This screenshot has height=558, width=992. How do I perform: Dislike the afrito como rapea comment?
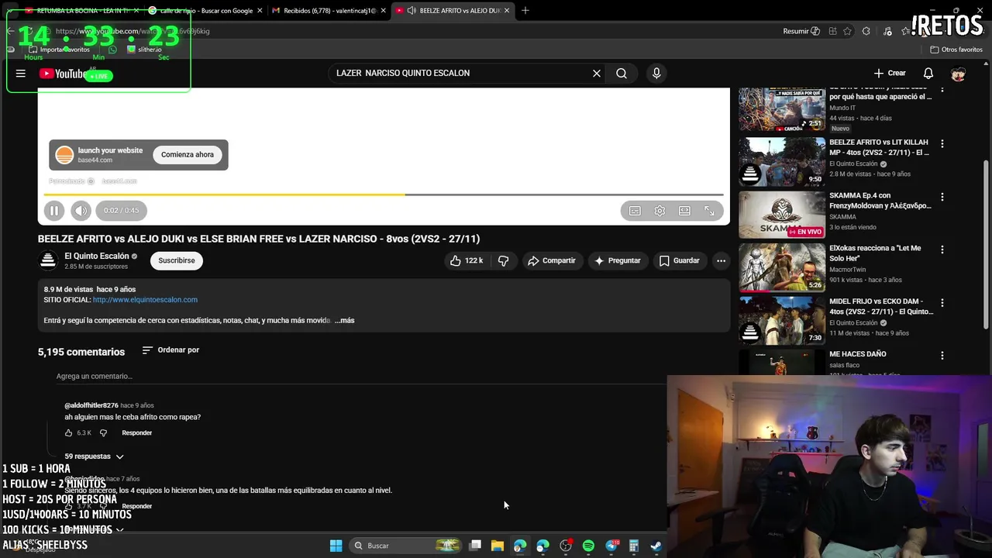(103, 432)
